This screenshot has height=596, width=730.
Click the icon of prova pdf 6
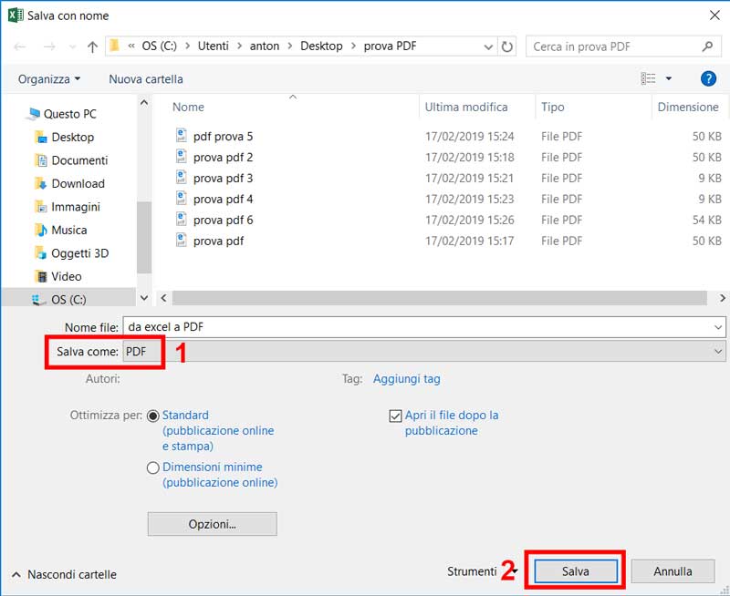[x=181, y=219]
